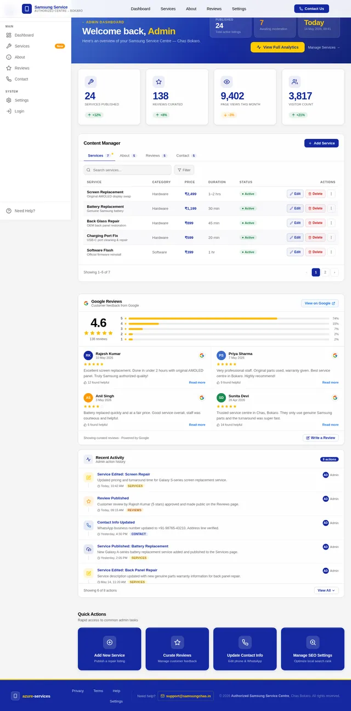Click View Full Analytics button
Viewport: 351px width, 711px height.
(x=278, y=47)
